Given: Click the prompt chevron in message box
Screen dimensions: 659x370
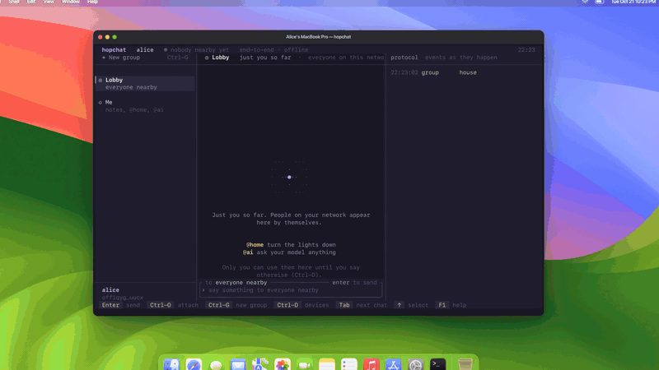Looking at the screenshot, I should coord(203,290).
